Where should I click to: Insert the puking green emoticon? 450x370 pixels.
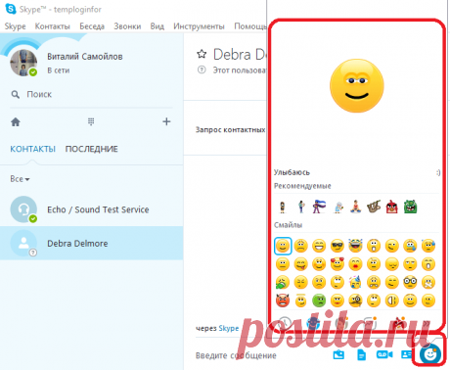[x=283, y=282]
